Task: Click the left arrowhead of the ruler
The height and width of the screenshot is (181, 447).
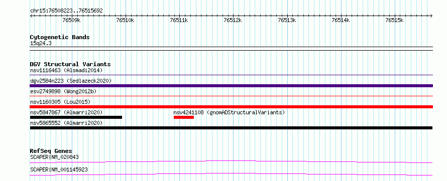Action: [31, 16]
